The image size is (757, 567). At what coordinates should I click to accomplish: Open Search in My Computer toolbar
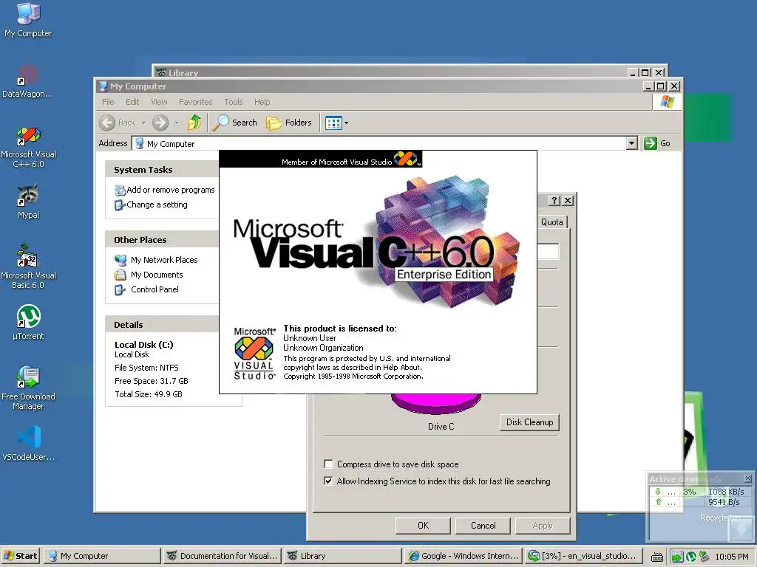[x=236, y=123]
